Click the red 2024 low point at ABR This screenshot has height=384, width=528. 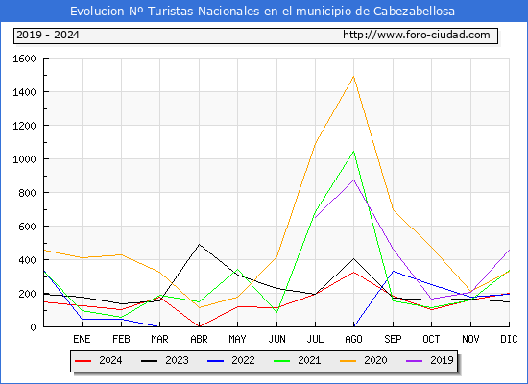(x=199, y=326)
